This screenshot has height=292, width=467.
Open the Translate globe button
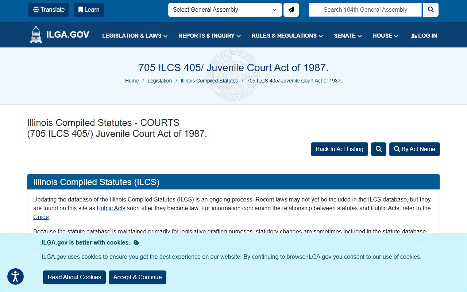click(x=49, y=10)
